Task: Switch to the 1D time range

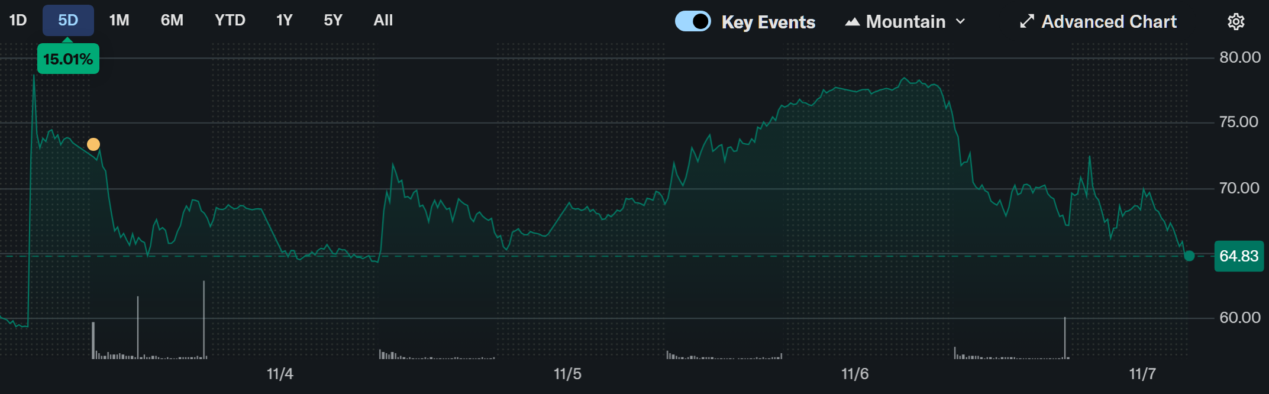Action: [18, 21]
